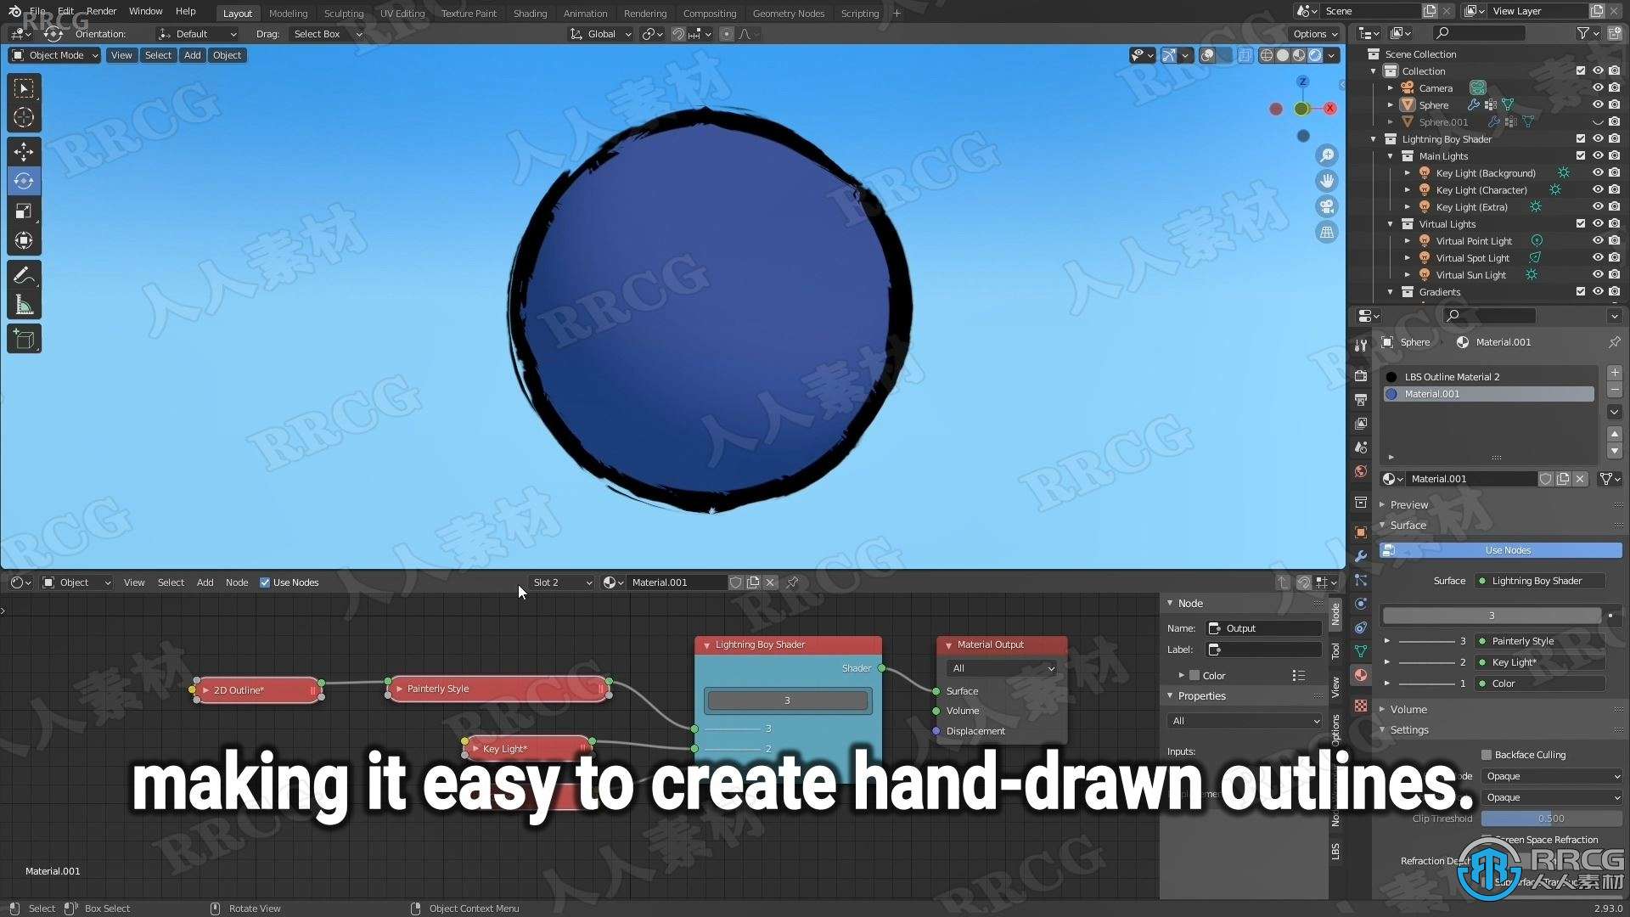This screenshot has width=1630, height=917.
Task: Select the Move tool in toolbar
Action: click(x=24, y=150)
